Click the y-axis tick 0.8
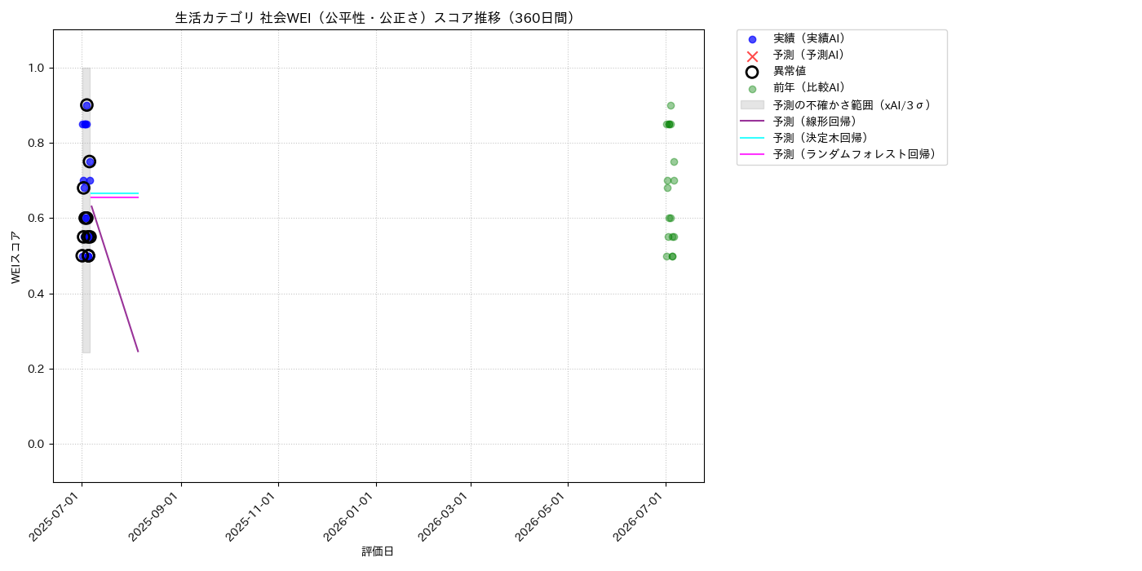Viewport: 1142px width, 571px height. click(37, 144)
